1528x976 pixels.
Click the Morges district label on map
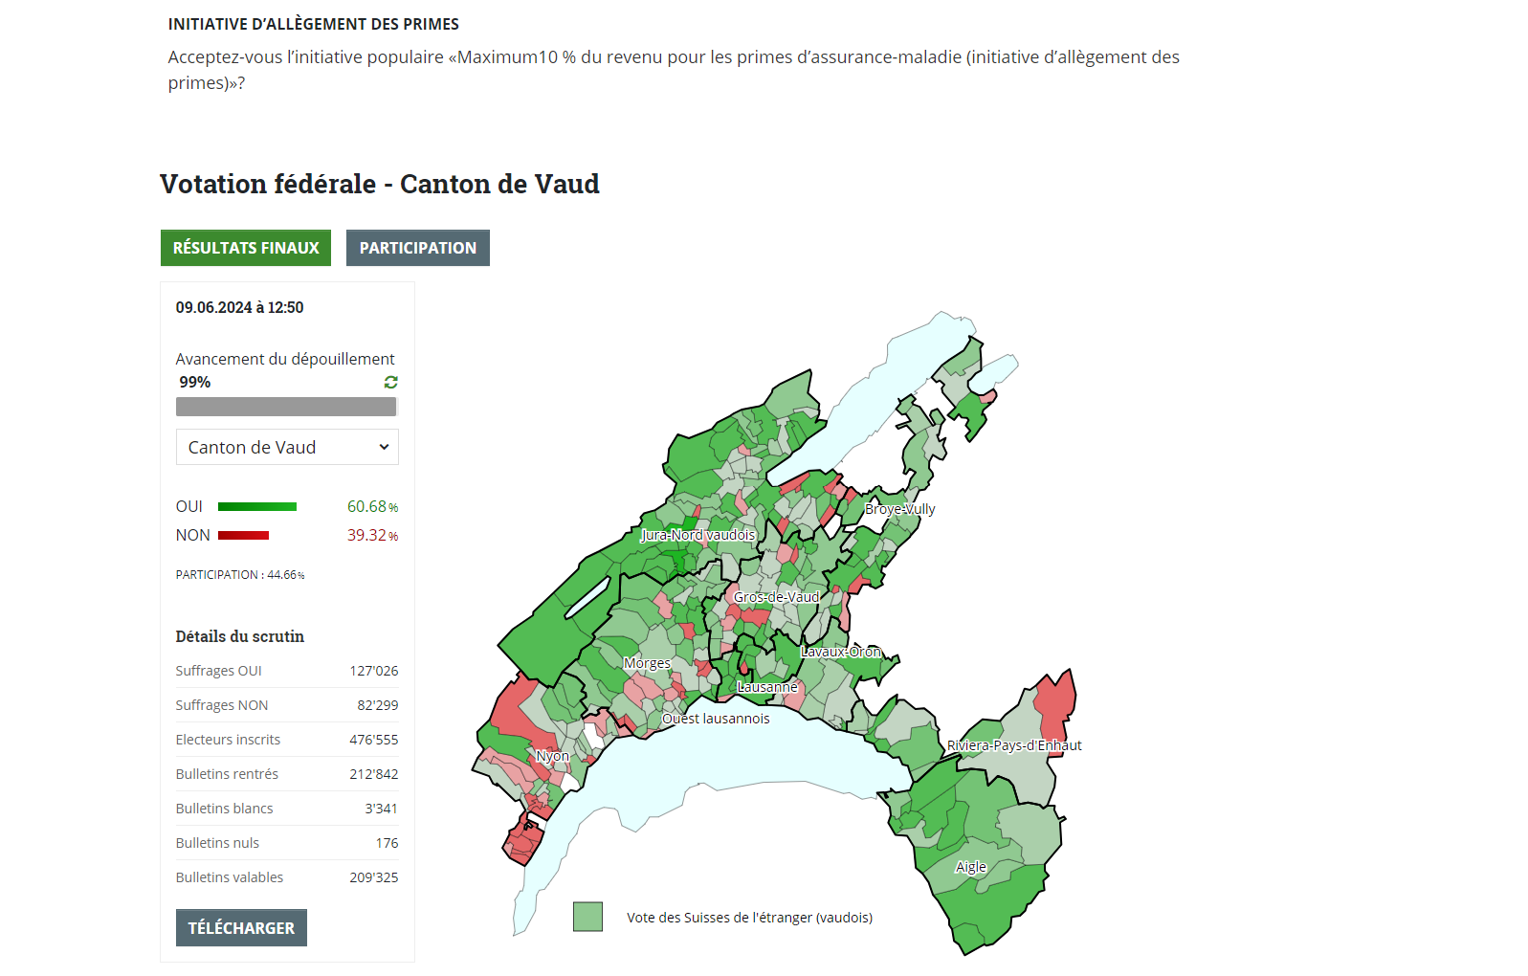647,663
